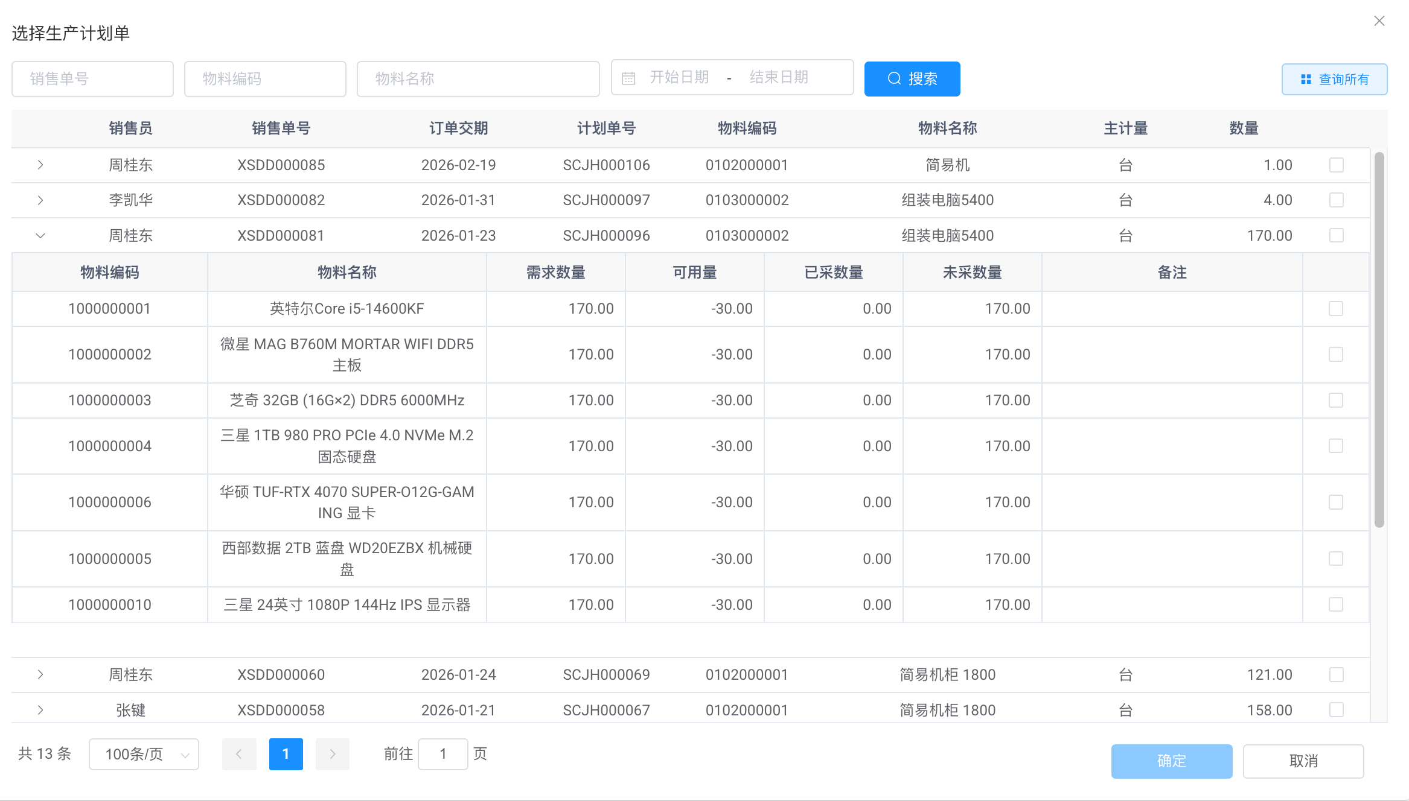The height and width of the screenshot is (801, 1409).
Task: Check the box for plan SCJH000106
Action: point(1337,165)
